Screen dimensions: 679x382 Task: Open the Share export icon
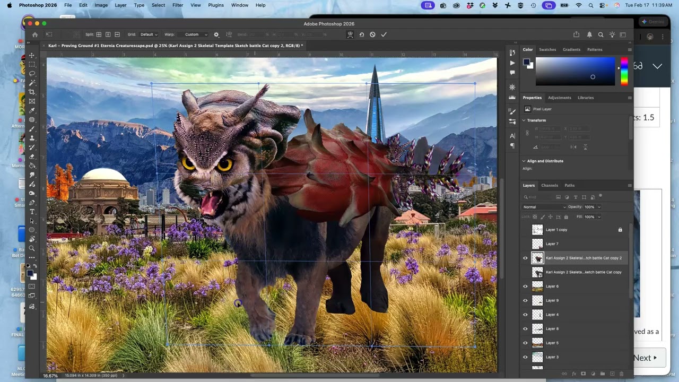(576, 34)
